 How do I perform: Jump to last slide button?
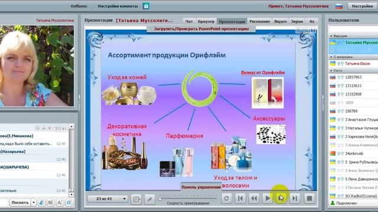pyautogui.click(x=295, y=198)
